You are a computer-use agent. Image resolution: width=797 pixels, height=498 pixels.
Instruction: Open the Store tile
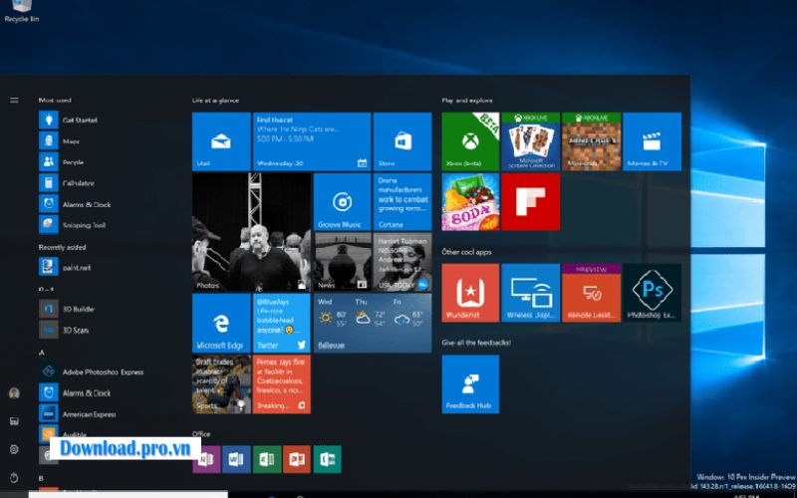(402, 141)
